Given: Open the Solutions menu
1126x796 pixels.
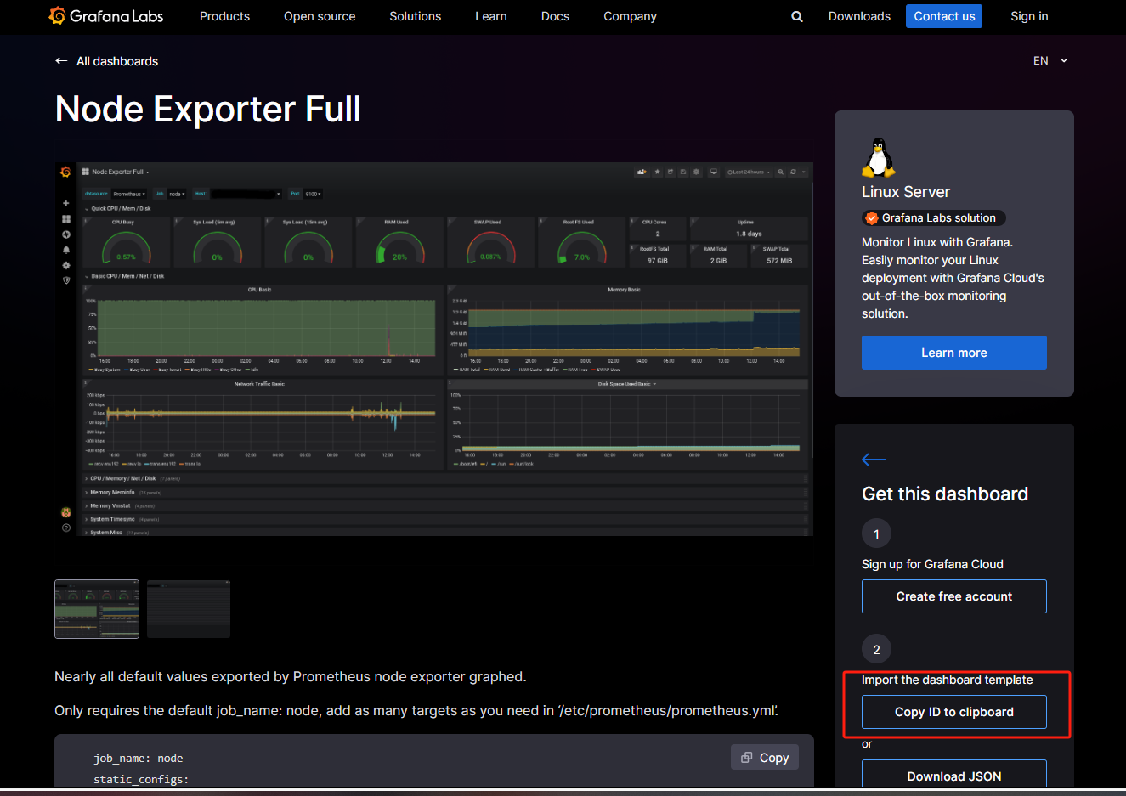Looking at the screenshot, I should [x=415, y=16].
